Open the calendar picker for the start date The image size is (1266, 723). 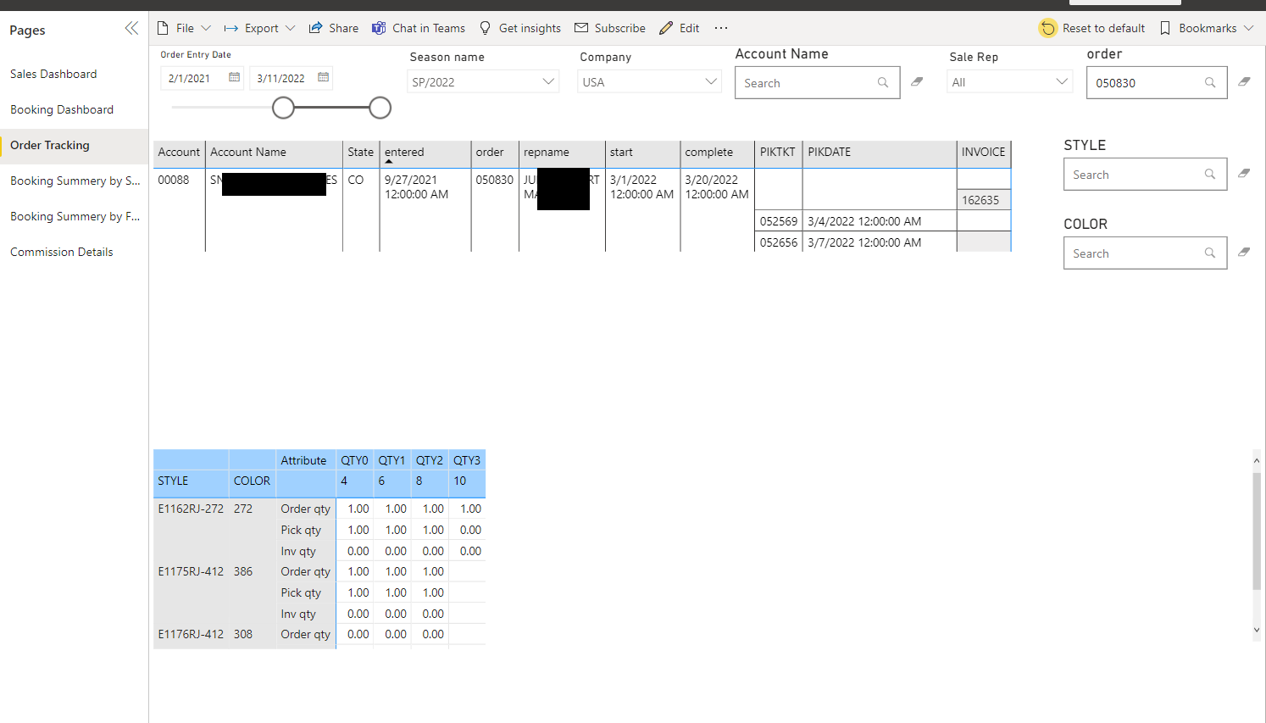234,77
